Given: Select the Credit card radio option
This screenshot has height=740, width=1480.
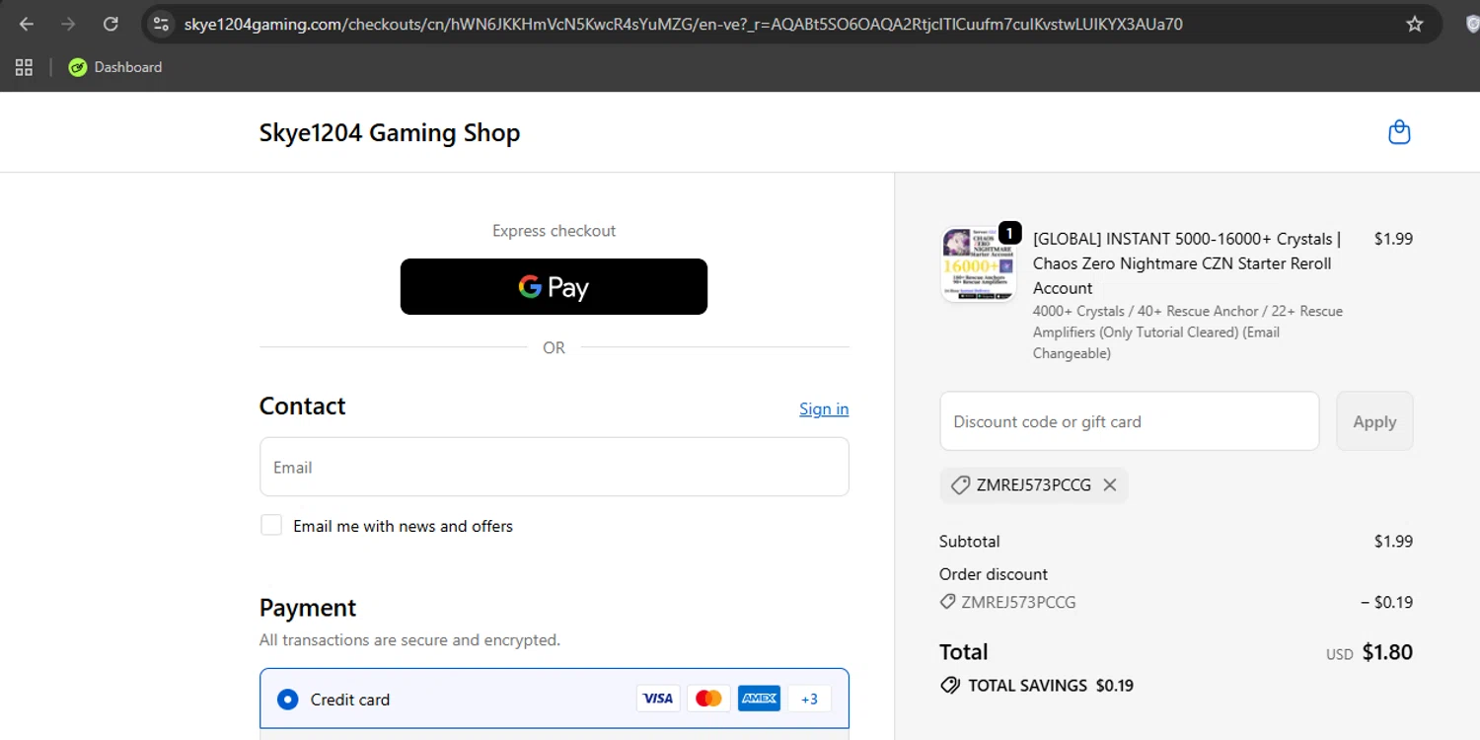Looking at the screenshot, I should click(x=287, y=700).
